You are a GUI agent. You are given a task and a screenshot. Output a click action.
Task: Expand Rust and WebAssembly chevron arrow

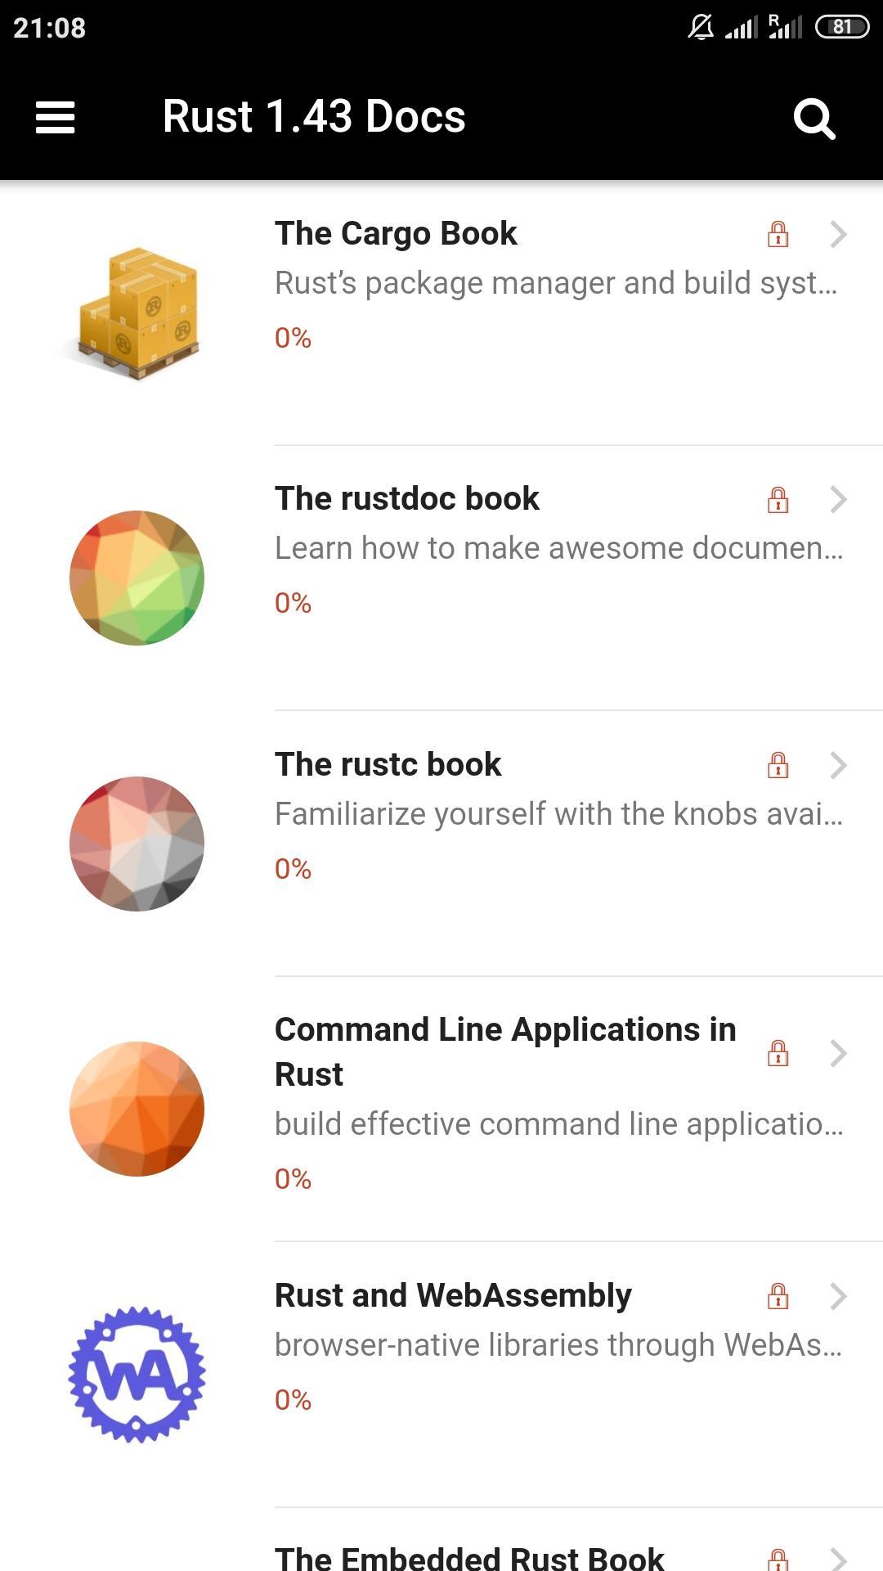[838, 1296]
